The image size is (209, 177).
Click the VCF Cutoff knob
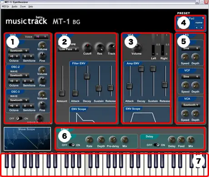coord(87,47)
